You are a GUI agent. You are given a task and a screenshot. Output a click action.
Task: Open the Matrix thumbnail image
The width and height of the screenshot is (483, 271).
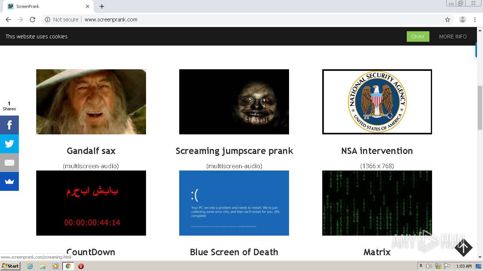(x=377, y=203)
